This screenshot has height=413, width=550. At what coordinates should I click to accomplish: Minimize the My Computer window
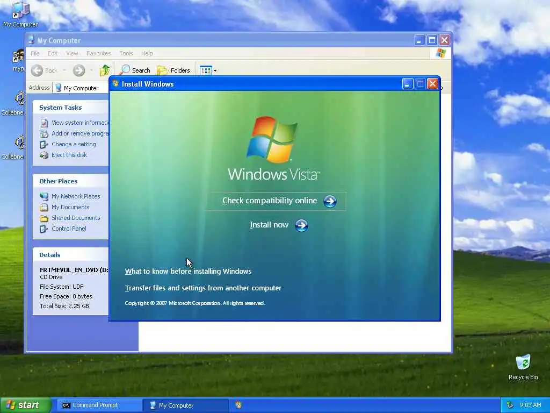pos(419,40)
